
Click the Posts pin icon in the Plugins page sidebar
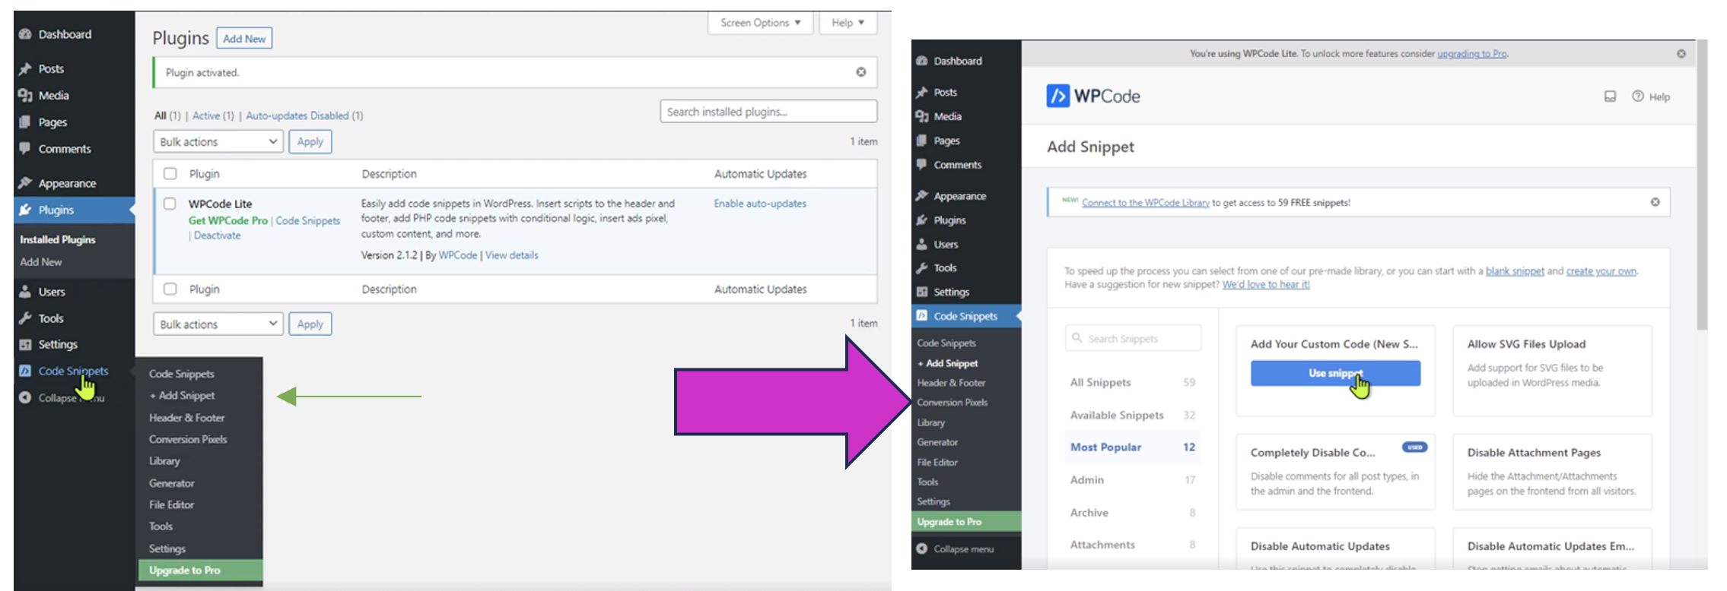click(25, 68)
